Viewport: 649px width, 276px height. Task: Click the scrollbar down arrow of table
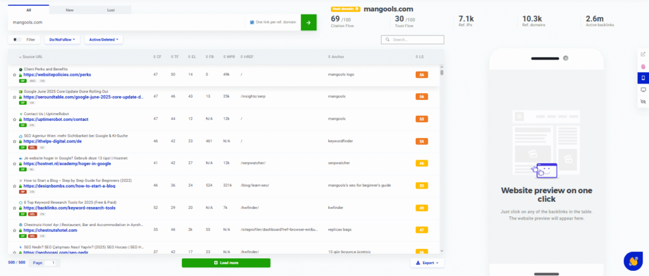442,251
